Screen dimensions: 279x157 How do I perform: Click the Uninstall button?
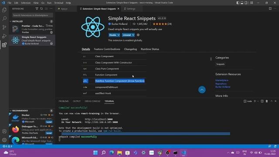click(127, 35)
